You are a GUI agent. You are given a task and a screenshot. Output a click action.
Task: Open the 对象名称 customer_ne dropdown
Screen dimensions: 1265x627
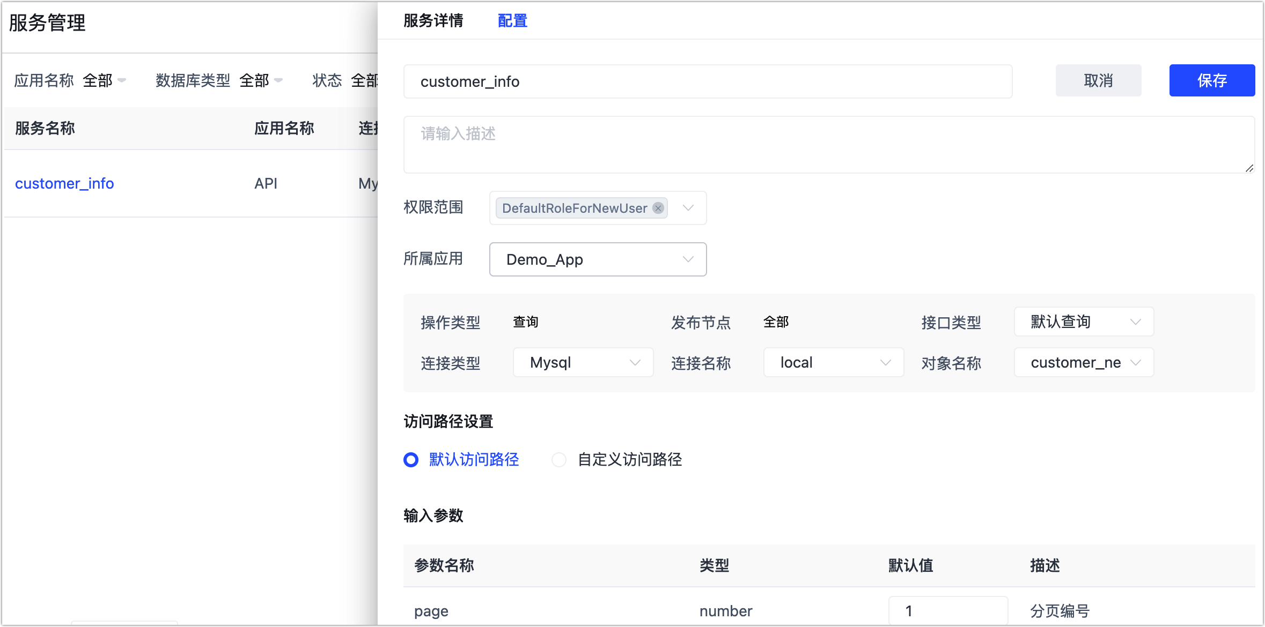[1084, 363]
